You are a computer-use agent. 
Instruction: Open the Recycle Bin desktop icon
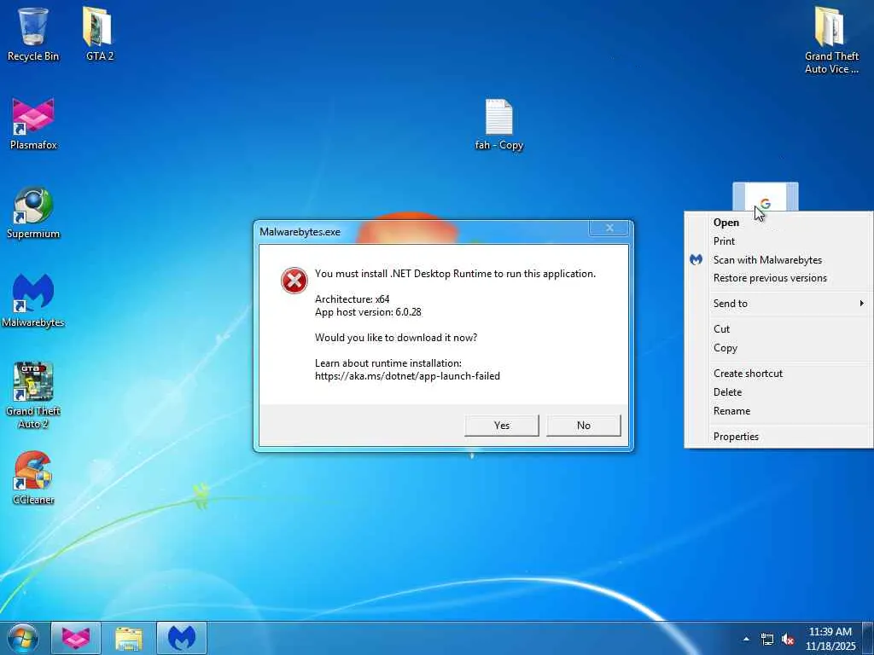pyautogui.click(x=33, y=33)
